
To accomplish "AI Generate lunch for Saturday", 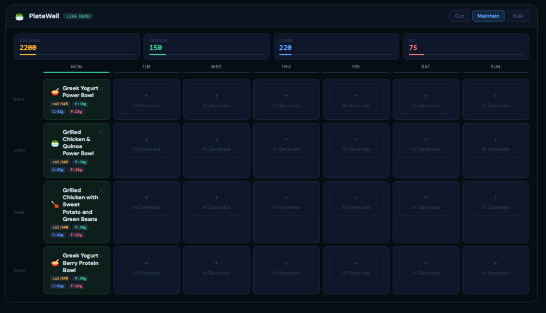I will click(426, 143).
